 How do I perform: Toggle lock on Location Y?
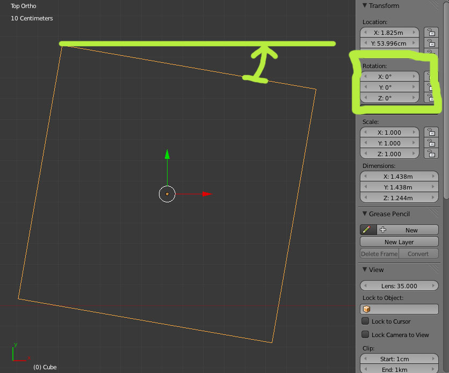(431, 43)
